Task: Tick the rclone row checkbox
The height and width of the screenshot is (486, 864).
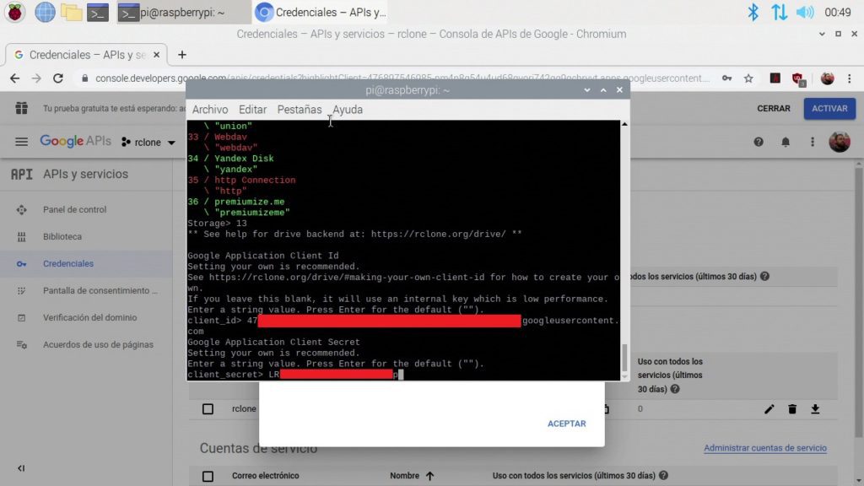Action: [x=208, y=409]
